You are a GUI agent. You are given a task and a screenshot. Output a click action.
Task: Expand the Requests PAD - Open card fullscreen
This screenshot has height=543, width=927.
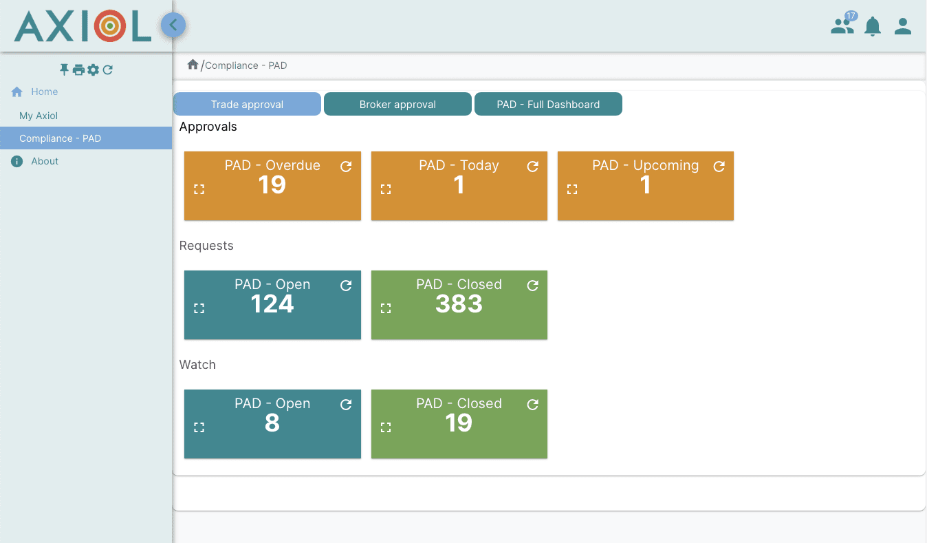[199, 308]
